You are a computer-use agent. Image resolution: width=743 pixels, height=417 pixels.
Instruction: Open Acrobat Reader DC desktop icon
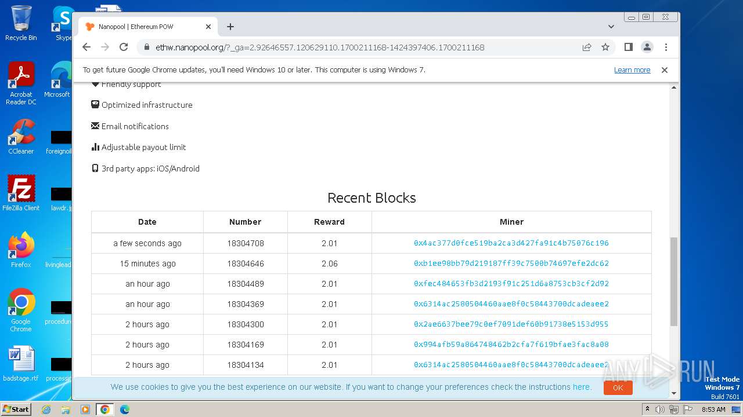point(21,84)
